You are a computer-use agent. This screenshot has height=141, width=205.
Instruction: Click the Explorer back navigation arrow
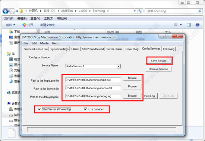coord(6,11)
